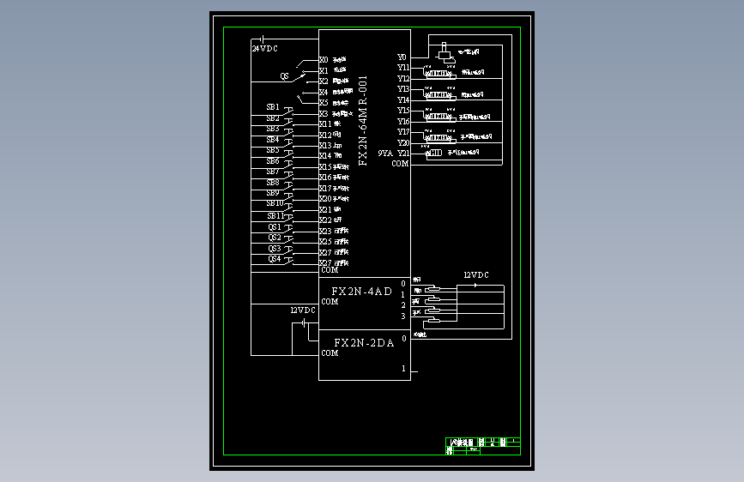
Task: Select the X25 input terminal label
Action: point(325,242)
